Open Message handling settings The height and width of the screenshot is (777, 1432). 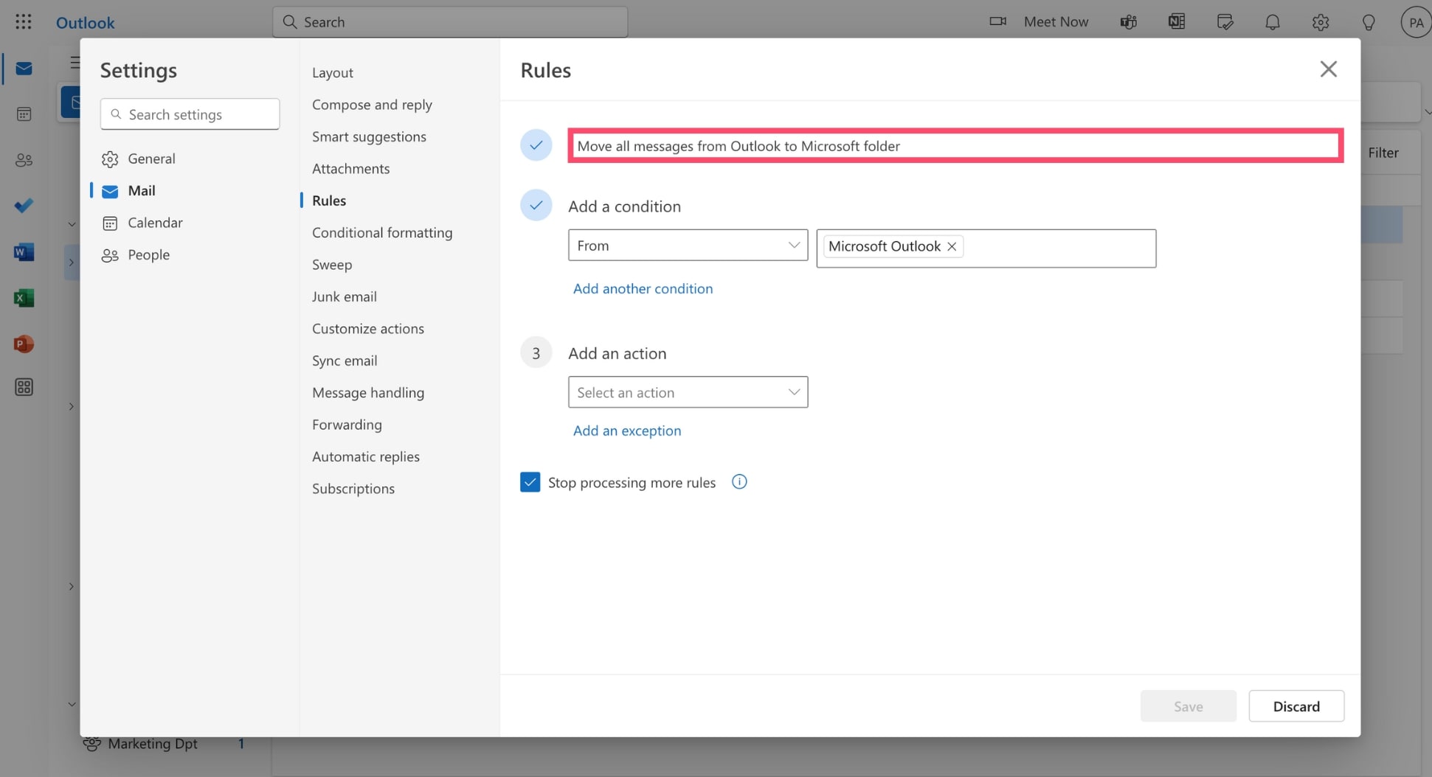click(x=367, y=393)
